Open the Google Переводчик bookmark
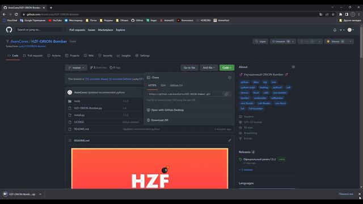Image resolution: width=363 pixels, height=204 pixels. pyautogui.click(x=33, y=20)
